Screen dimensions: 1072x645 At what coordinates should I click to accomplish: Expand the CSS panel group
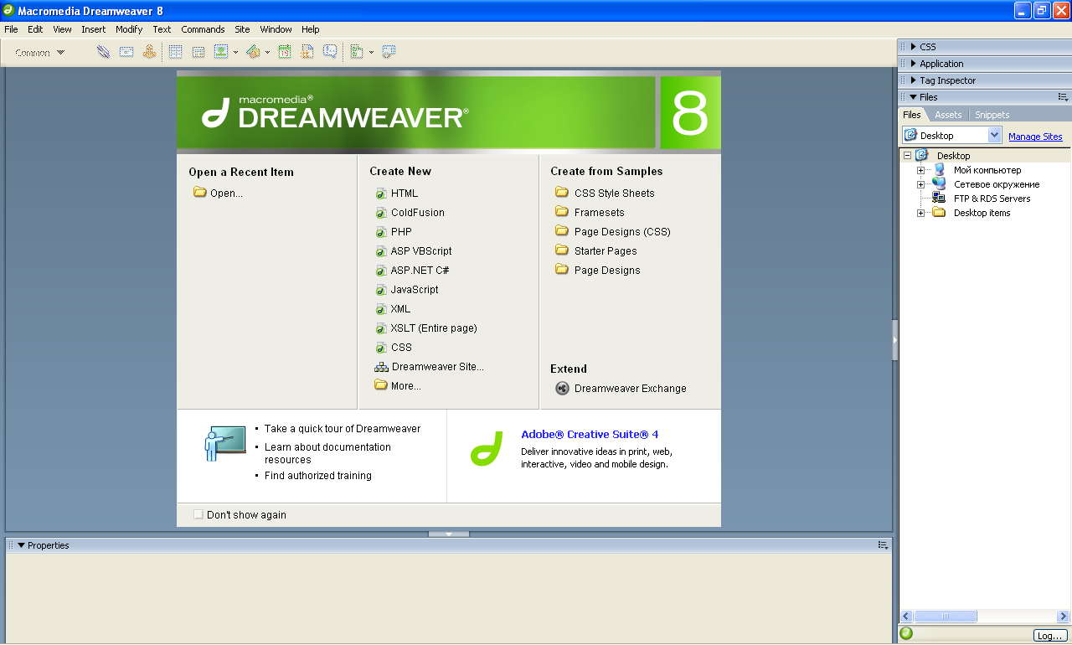click(x=914, y=47)
